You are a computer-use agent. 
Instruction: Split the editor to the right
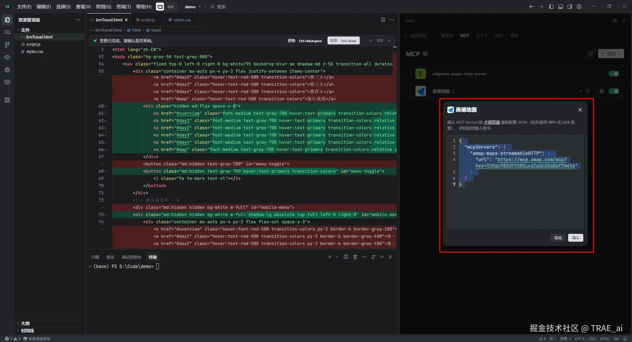tap(383, 20)
